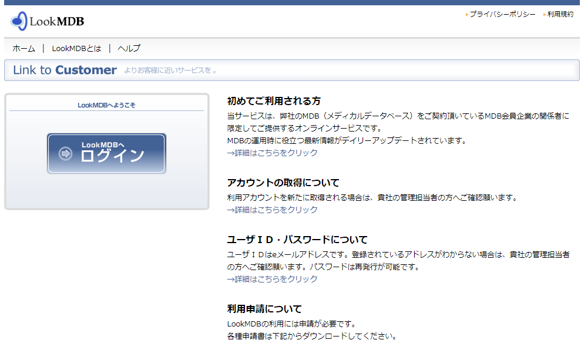581x350 pixels.
Task: Click the Link to Customer banner
Action: pos(291,70)
